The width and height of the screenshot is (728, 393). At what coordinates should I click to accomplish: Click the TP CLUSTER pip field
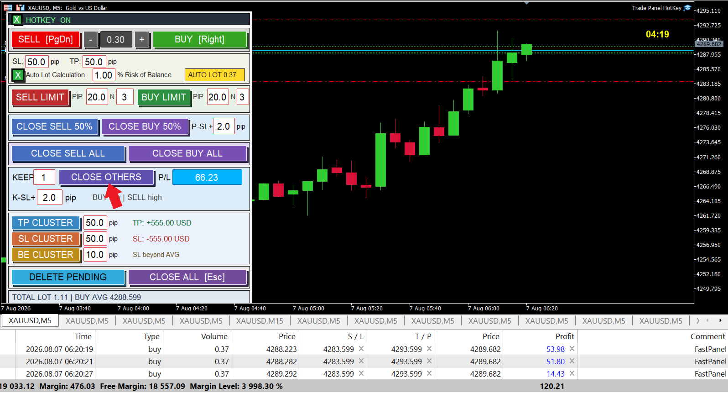[x=95, y=223]
